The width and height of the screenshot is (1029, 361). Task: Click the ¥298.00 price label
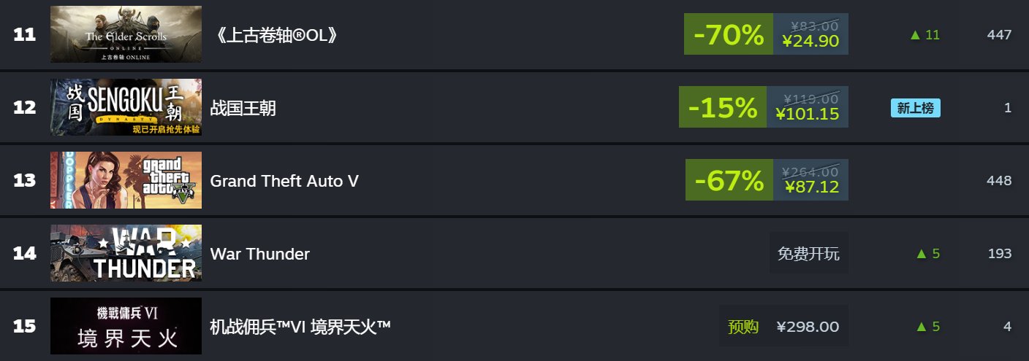(808, 327)
